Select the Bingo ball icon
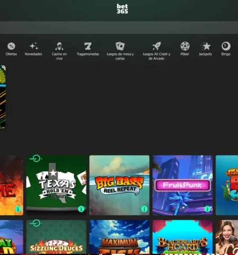The image size is (238, 255). click(x=226, y=46)
